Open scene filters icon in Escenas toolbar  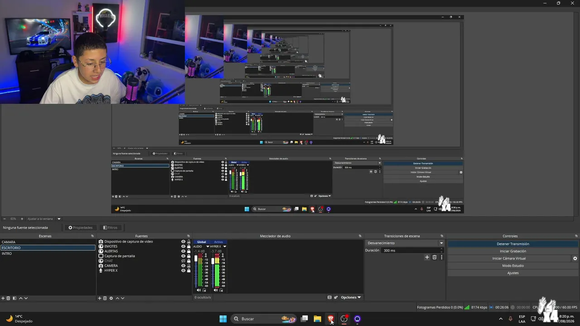click(x=14, y=298)
